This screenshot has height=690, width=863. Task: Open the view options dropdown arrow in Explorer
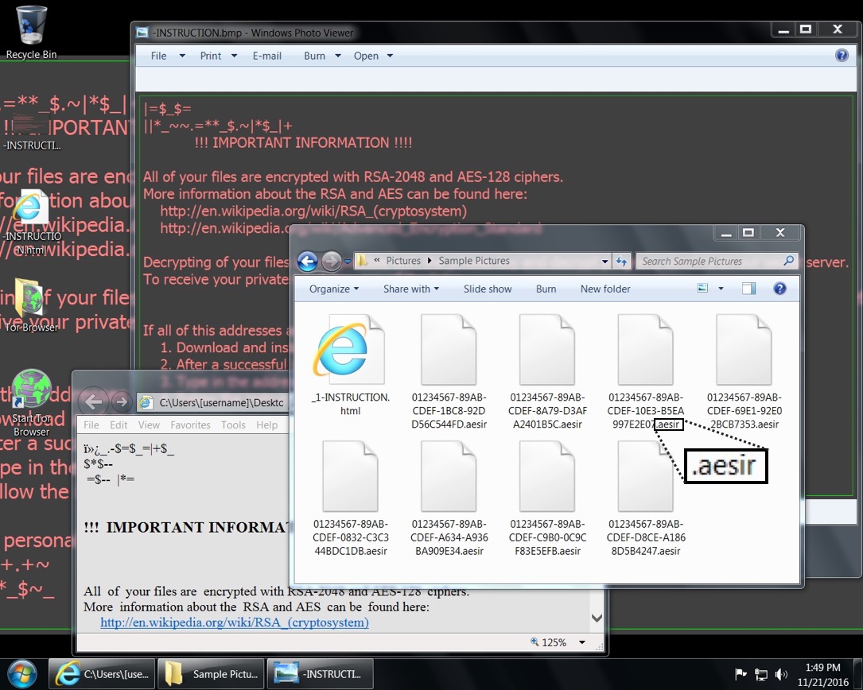(721, 289)
